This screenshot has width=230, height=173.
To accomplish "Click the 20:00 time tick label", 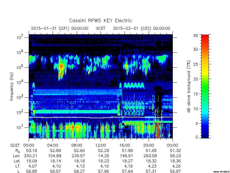I will [x=149, y=146].
